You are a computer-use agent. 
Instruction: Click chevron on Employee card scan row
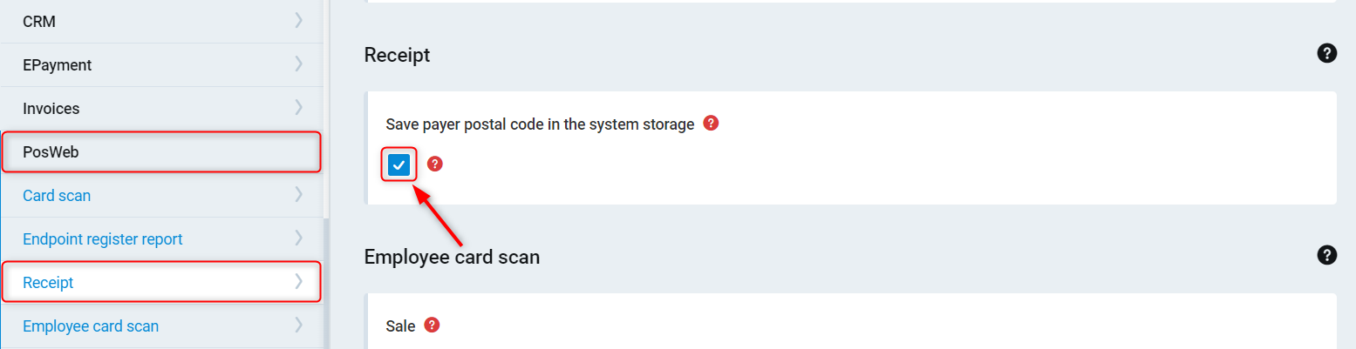coord(299,326)
